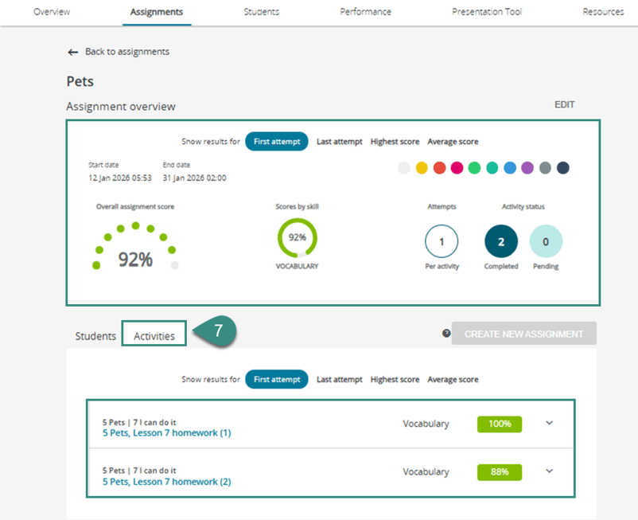Select Average score in the activities list
The width and height of the screenshot is (638, 520).
(x=453, y=380)
